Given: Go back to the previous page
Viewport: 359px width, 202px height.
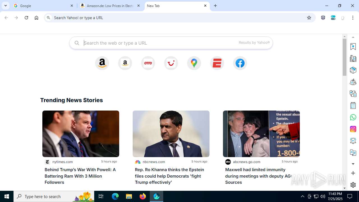Looking at the screenshot, I should point(6,18).
